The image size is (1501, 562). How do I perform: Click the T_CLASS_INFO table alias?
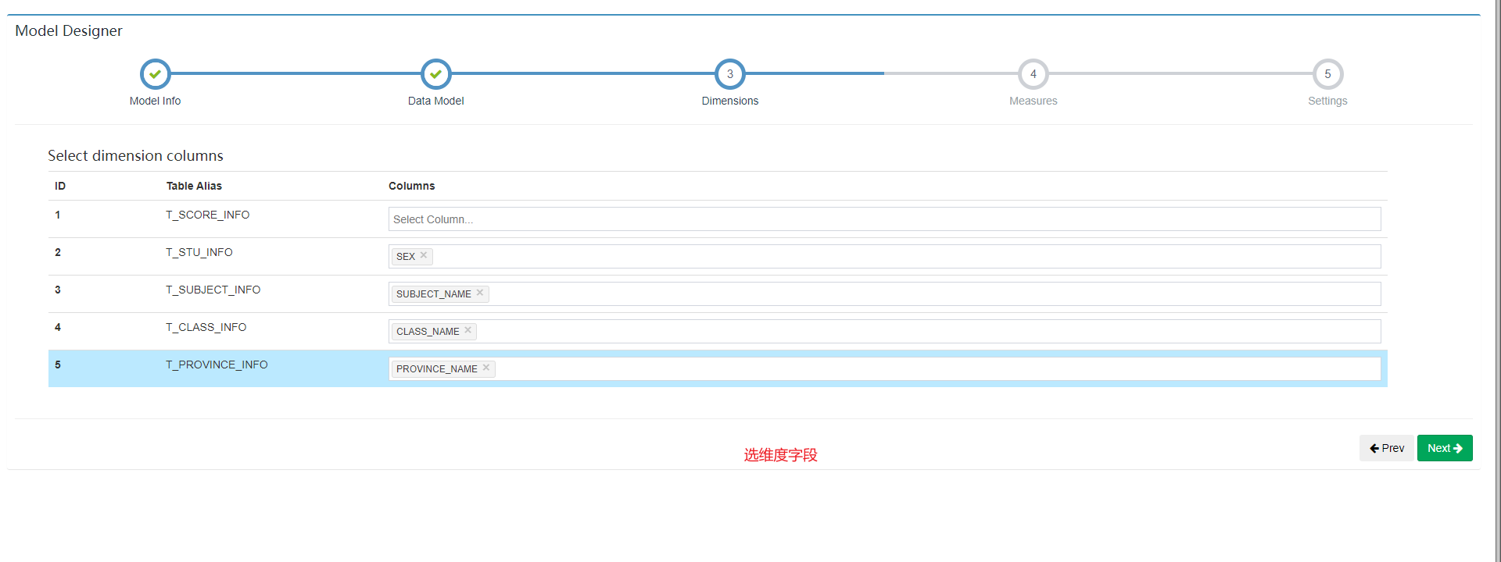pos(206,327)
